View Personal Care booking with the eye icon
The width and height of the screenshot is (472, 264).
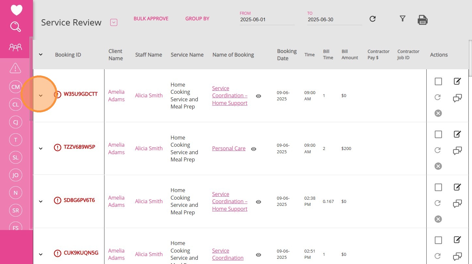254,149
